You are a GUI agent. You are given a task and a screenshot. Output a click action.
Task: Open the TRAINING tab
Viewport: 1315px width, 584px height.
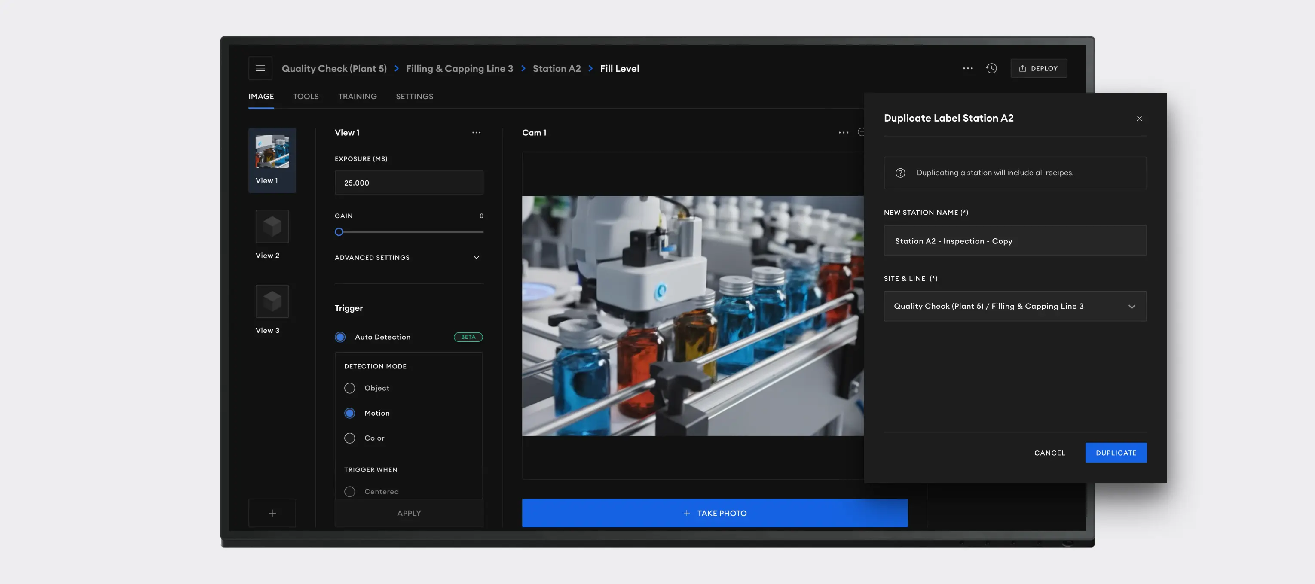pyautogui.click(x=358, y=96)
